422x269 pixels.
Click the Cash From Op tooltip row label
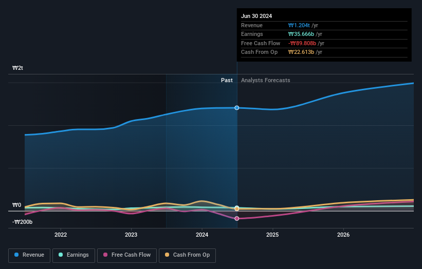click(259, 52)
